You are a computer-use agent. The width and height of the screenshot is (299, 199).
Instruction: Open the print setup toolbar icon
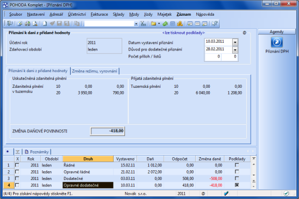coord(20,24)
